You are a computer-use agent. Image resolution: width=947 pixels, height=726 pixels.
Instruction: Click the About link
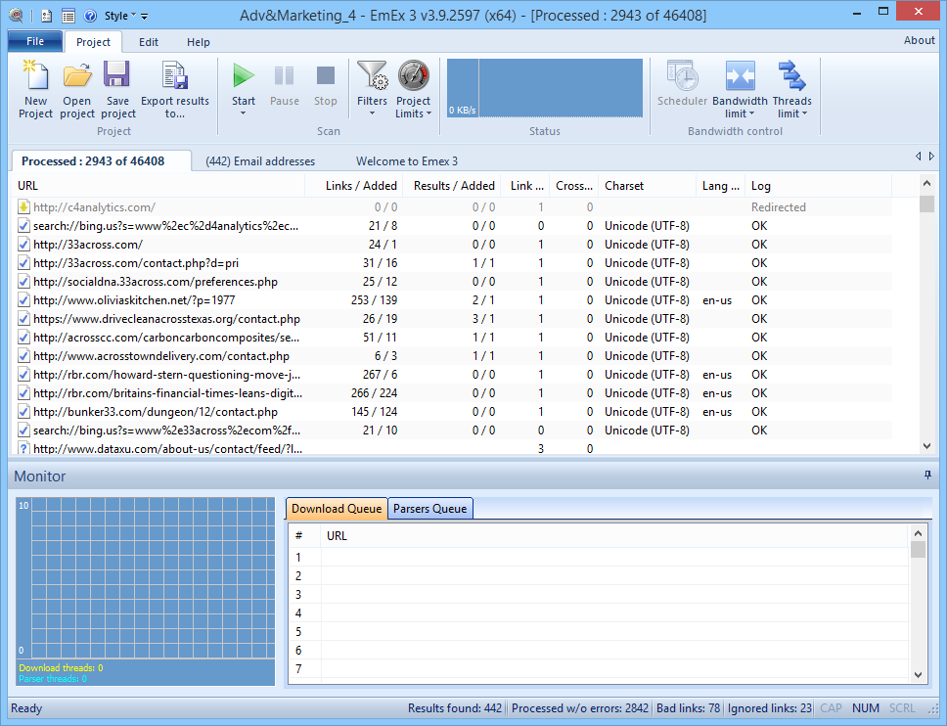(919, 40)
